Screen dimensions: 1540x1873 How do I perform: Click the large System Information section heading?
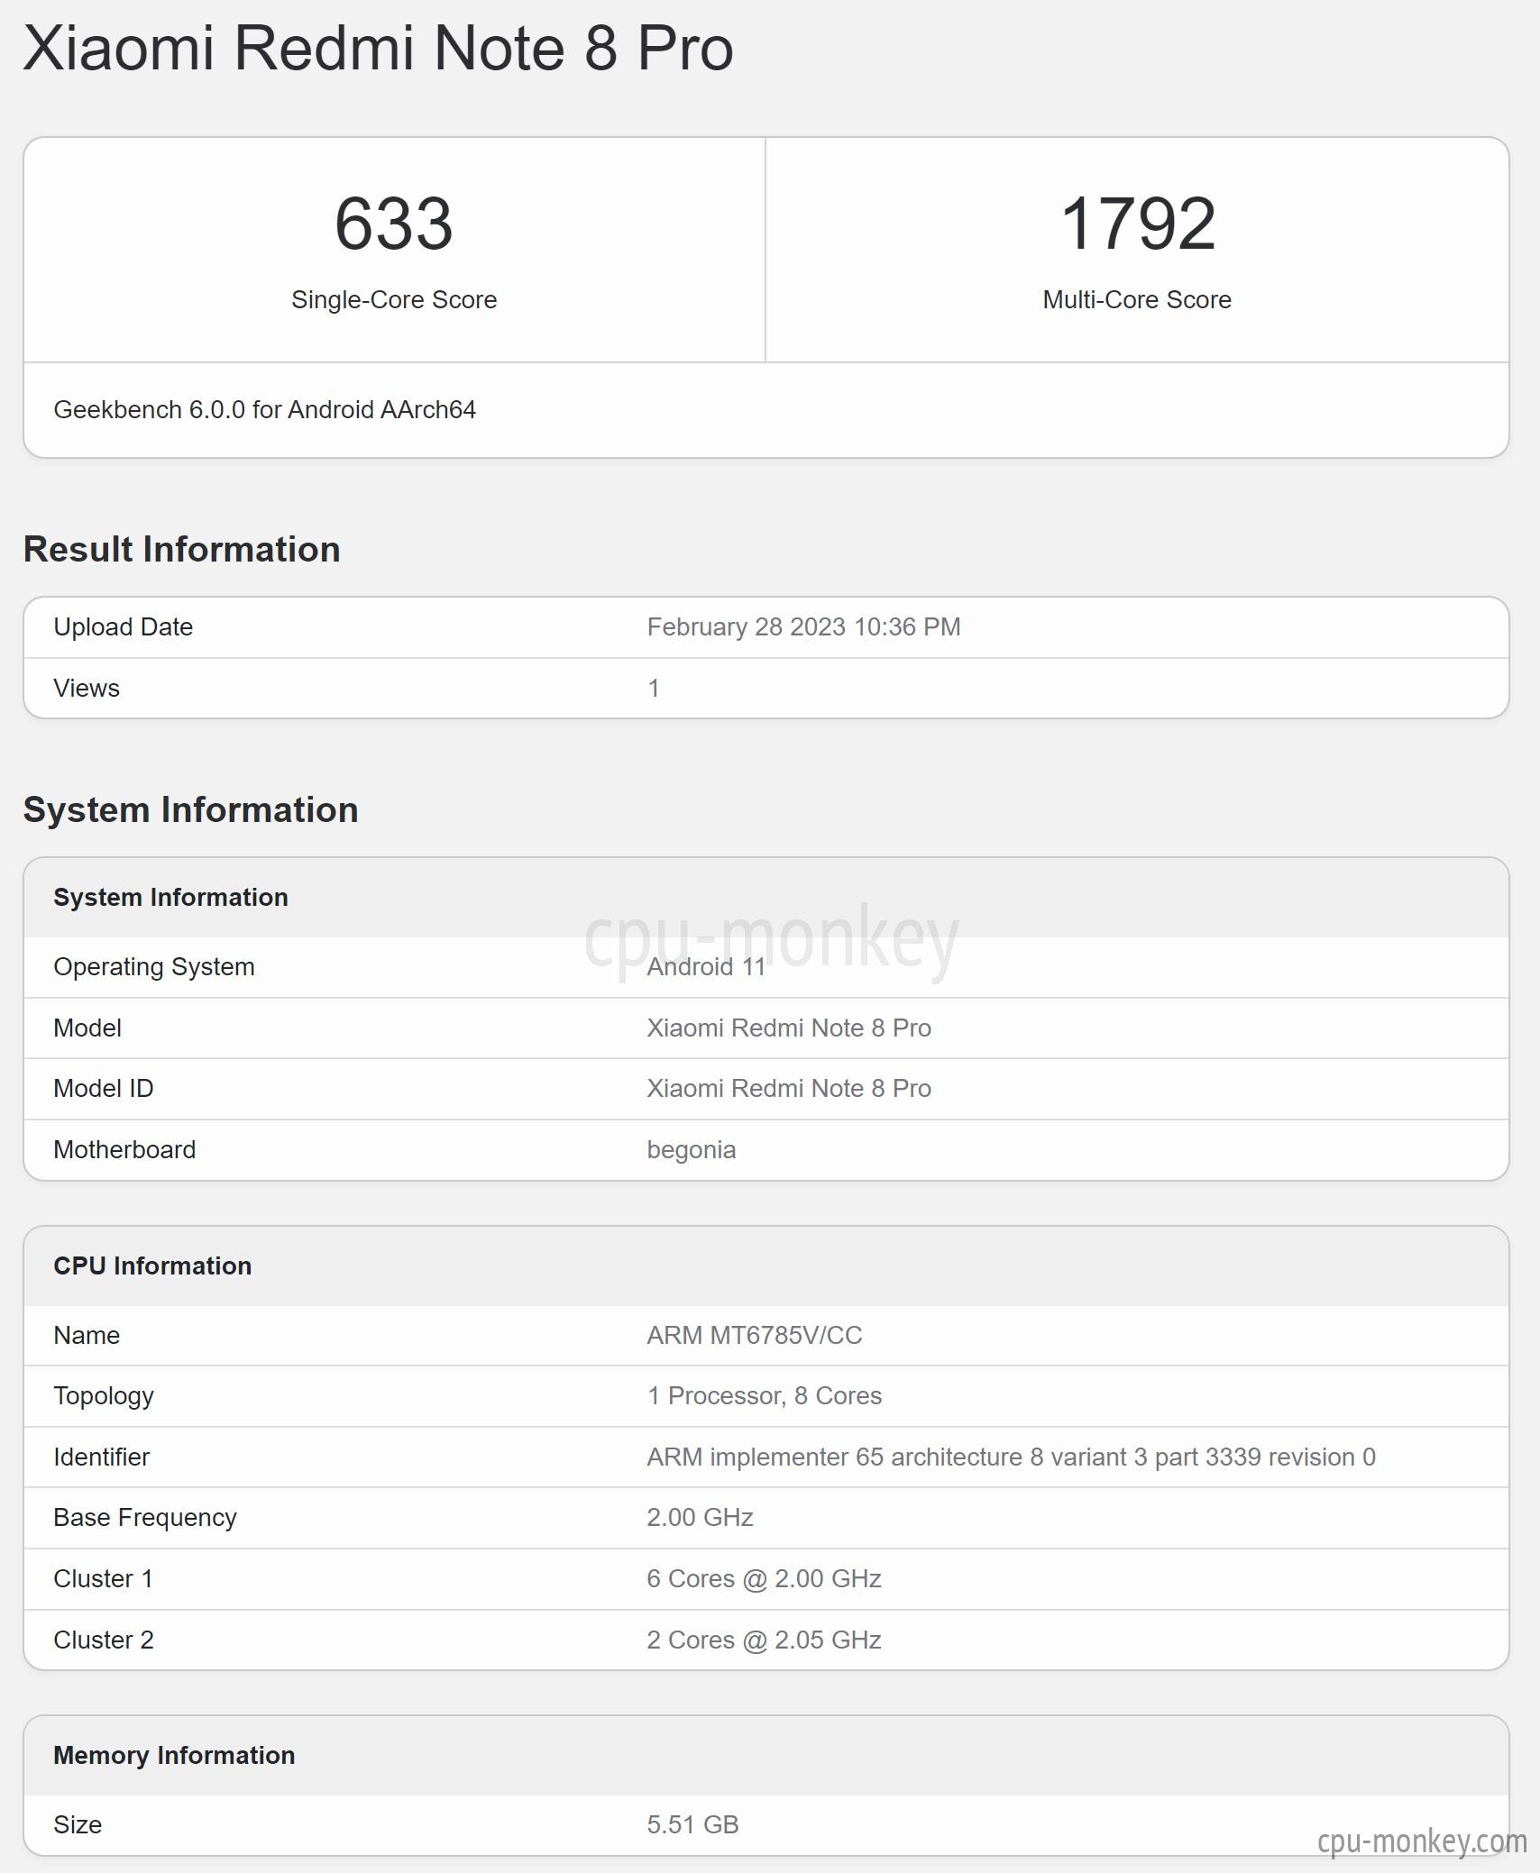pos(191,809)
